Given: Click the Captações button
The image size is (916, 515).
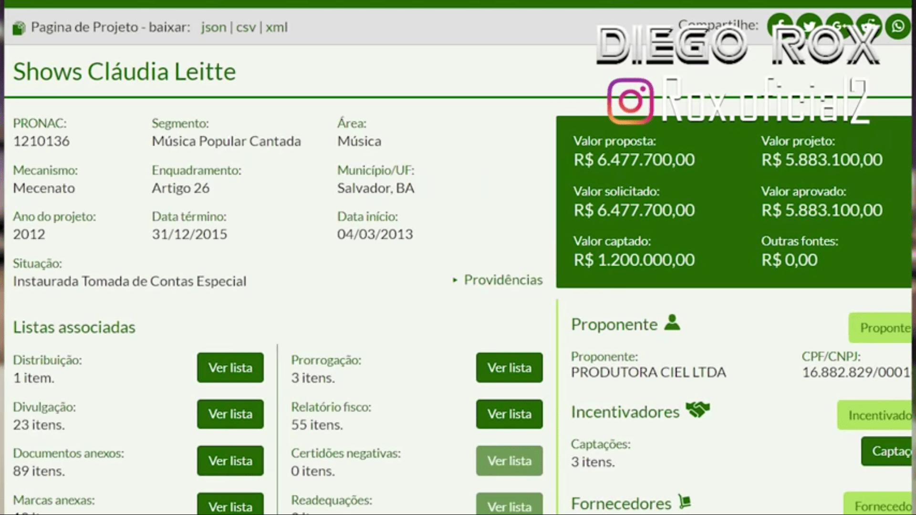Looking at the screenshot, I should [x=888, y=451].
